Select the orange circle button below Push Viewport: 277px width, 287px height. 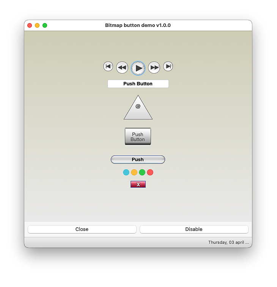pos(134,172)
